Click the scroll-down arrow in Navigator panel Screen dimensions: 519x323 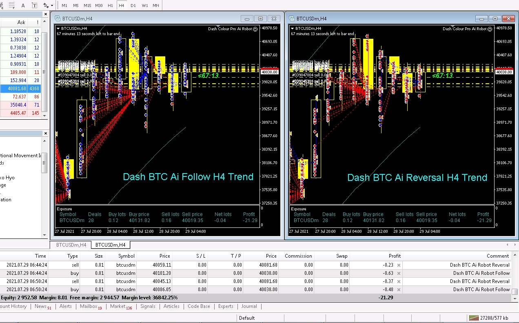44,235
